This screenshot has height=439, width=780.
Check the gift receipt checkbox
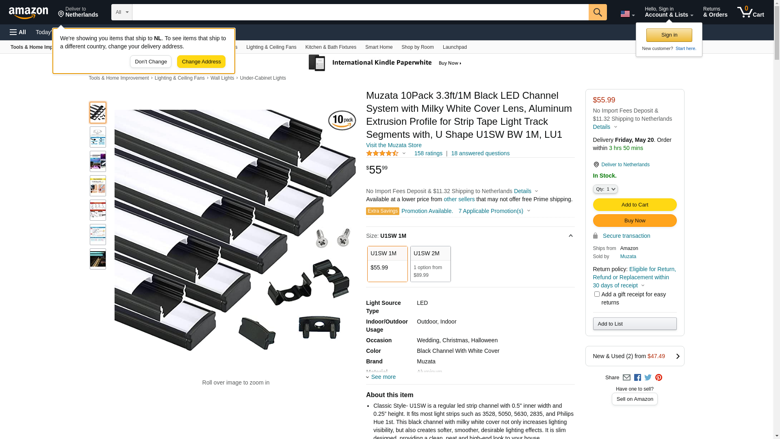click(597, 294)
